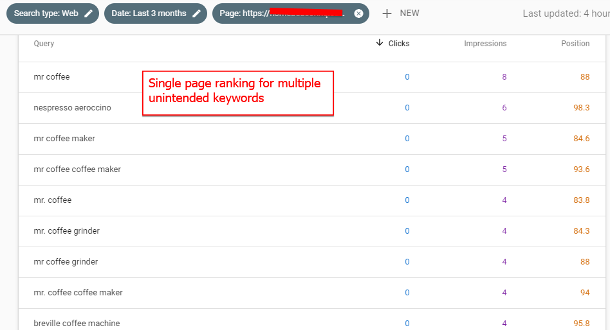Click the NEW filter button label
Image resolution: width=610 pixels, height=330 pixels.
[410, 13]
